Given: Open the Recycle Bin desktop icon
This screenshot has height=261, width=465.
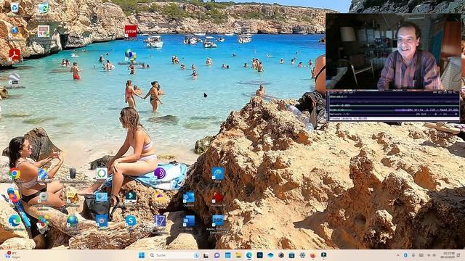Looking at the screenshot, I should click(x=15, y=8).
